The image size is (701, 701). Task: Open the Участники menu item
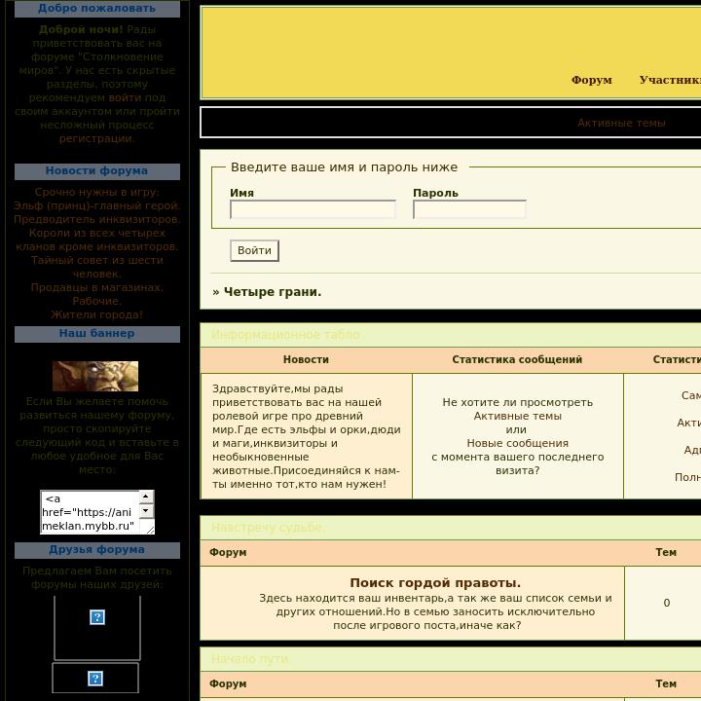click(670, 80)
